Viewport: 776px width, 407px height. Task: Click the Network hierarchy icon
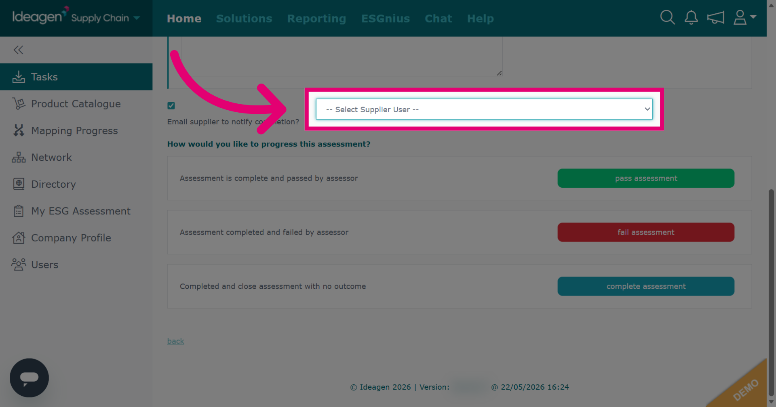point(19,157)
